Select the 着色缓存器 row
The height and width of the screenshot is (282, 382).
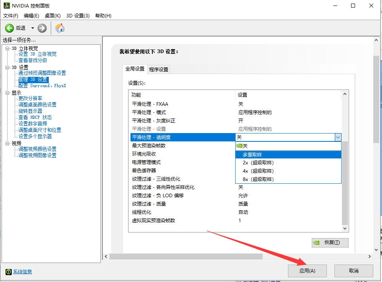pos(183,171)
